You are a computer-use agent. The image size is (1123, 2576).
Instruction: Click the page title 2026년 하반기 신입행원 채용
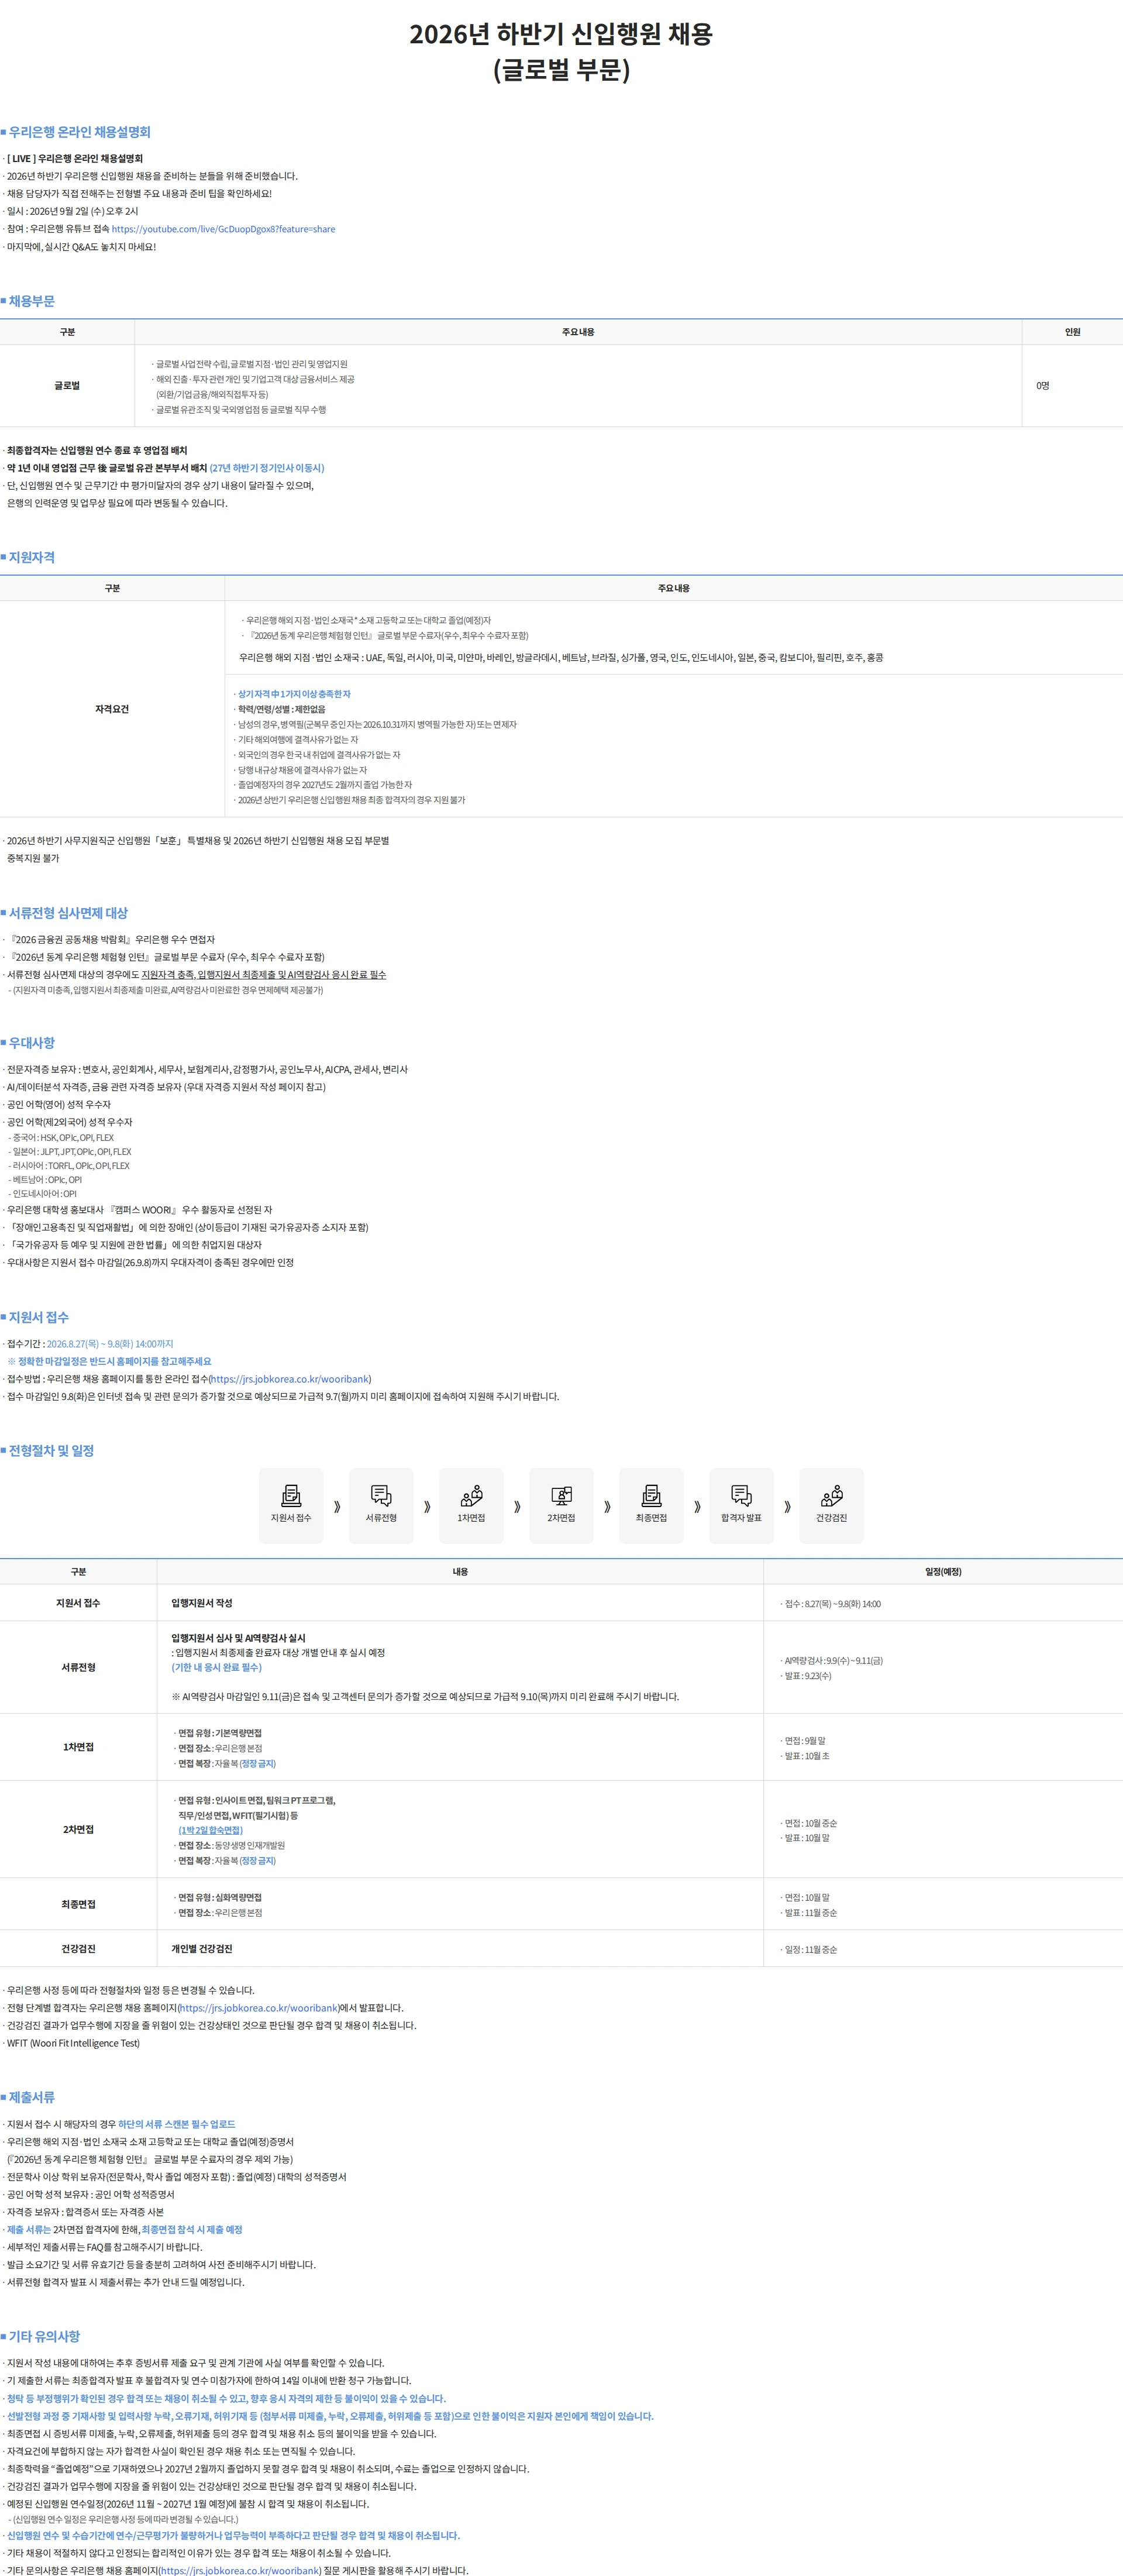tap(561, 35)
